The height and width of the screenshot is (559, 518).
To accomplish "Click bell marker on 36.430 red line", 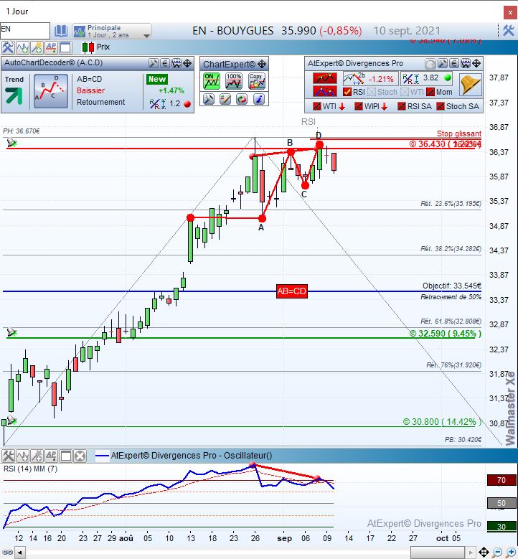I will click(11, 143).
